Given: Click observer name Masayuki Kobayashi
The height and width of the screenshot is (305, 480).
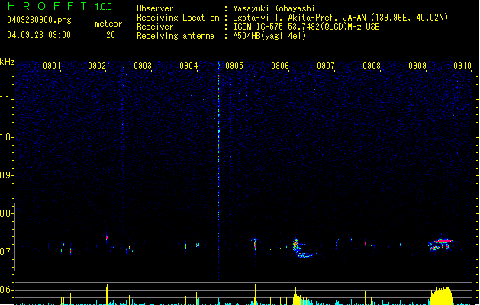Looking at the screenshot, I should click(274, 8).
